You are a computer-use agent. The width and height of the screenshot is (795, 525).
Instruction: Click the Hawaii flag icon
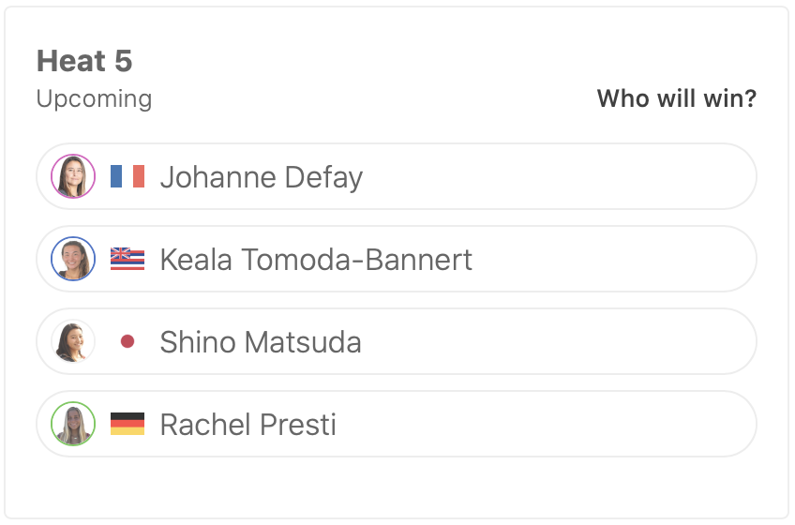click(127, 259)
